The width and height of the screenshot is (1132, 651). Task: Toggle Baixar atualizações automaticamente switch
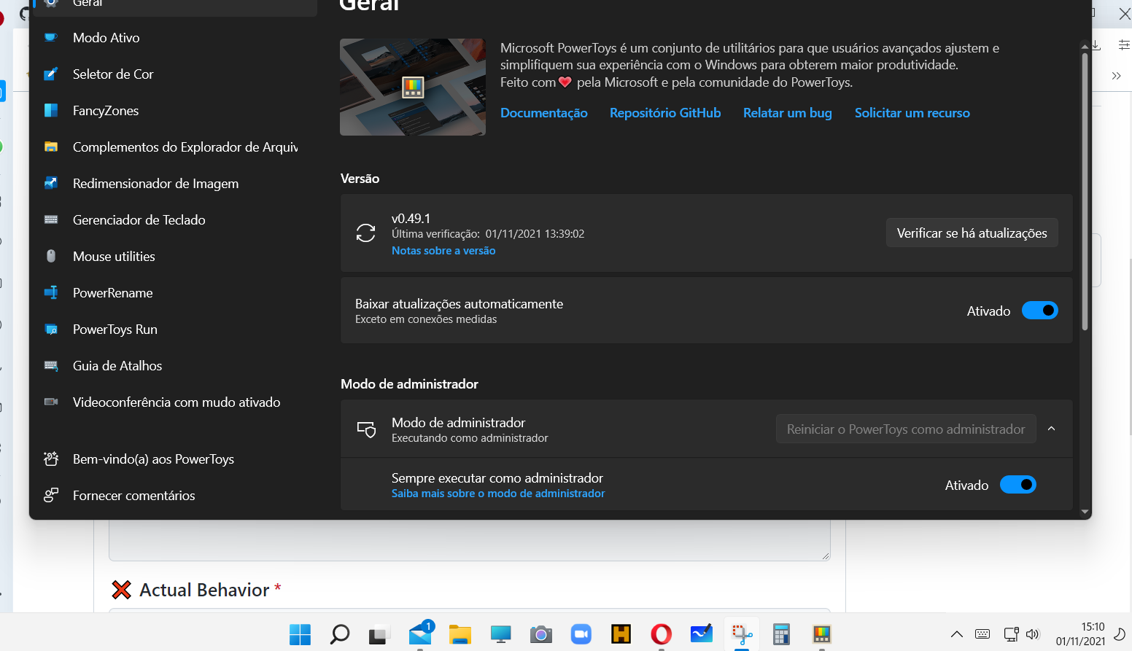coord(1040,311)
